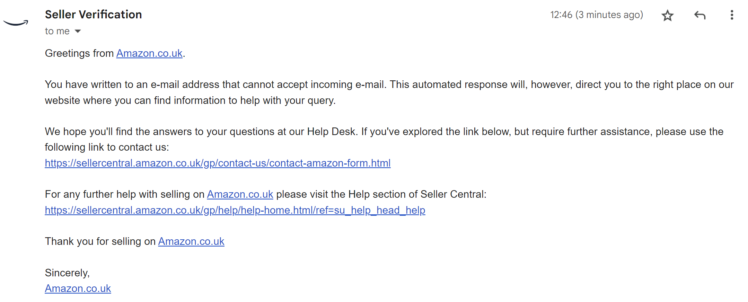Star this Seller Verification email
Screen dimensions: 748x302
pos(667,15)
